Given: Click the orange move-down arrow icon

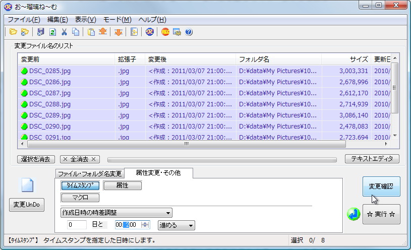Looking at the screenshot, I should 119,32.
